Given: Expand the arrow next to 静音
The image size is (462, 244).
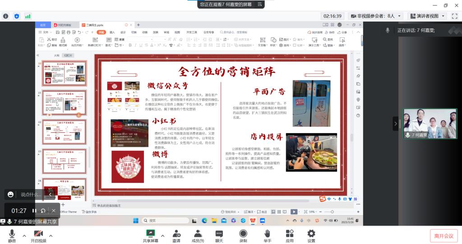Looking at the screenshot, I should coord(24,236).
